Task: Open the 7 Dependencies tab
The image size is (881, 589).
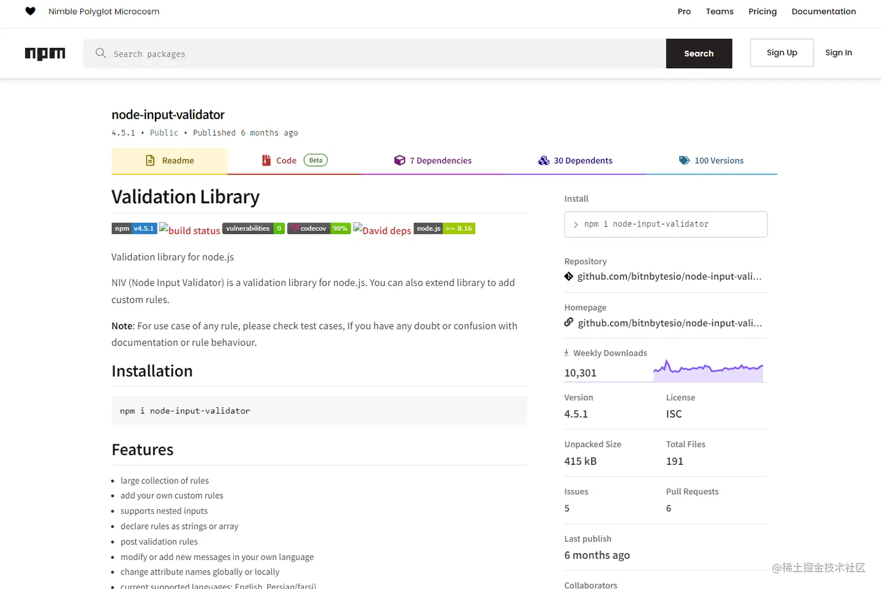Action: (x=433, y=161)
